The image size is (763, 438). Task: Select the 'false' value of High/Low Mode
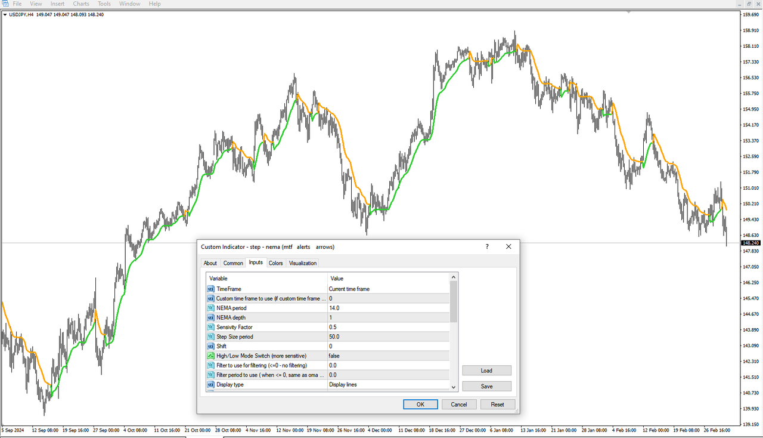[334, 356]
